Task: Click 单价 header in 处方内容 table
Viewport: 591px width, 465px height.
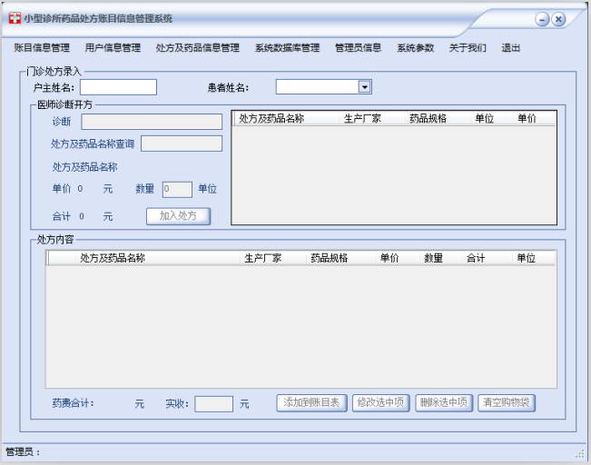Action: [x=389, y=258]
